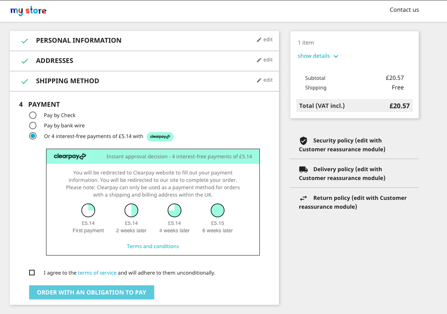This screenshot has width=447, height=314.
Task: Click the show details chevron arrow
Action: 336,56
